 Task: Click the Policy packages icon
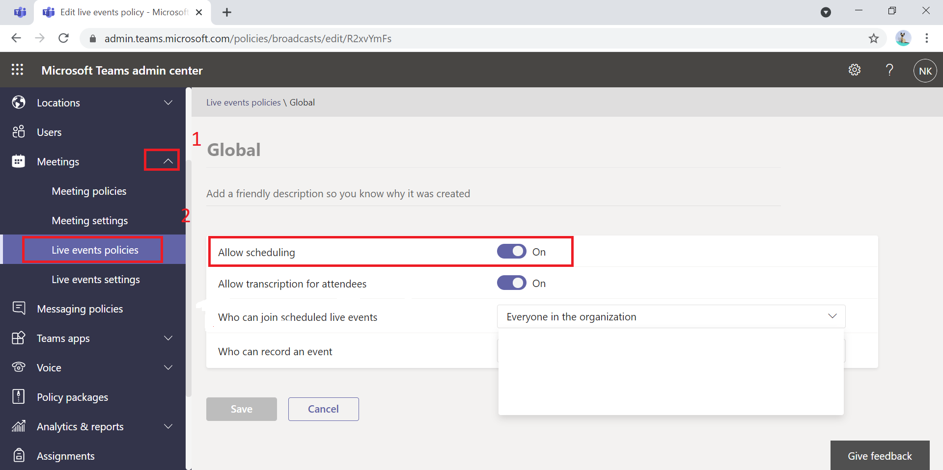coord(19,396)
